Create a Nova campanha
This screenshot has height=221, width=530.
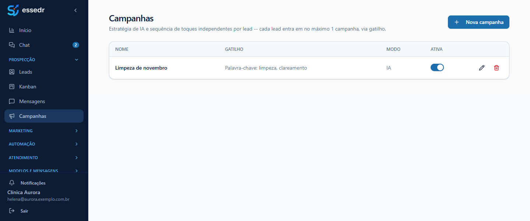[x=478, y=22]
